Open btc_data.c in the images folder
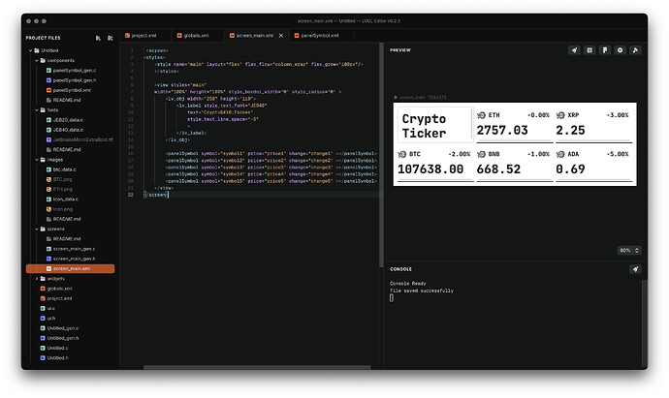This screenshot has height=398, width=669. 64,169
